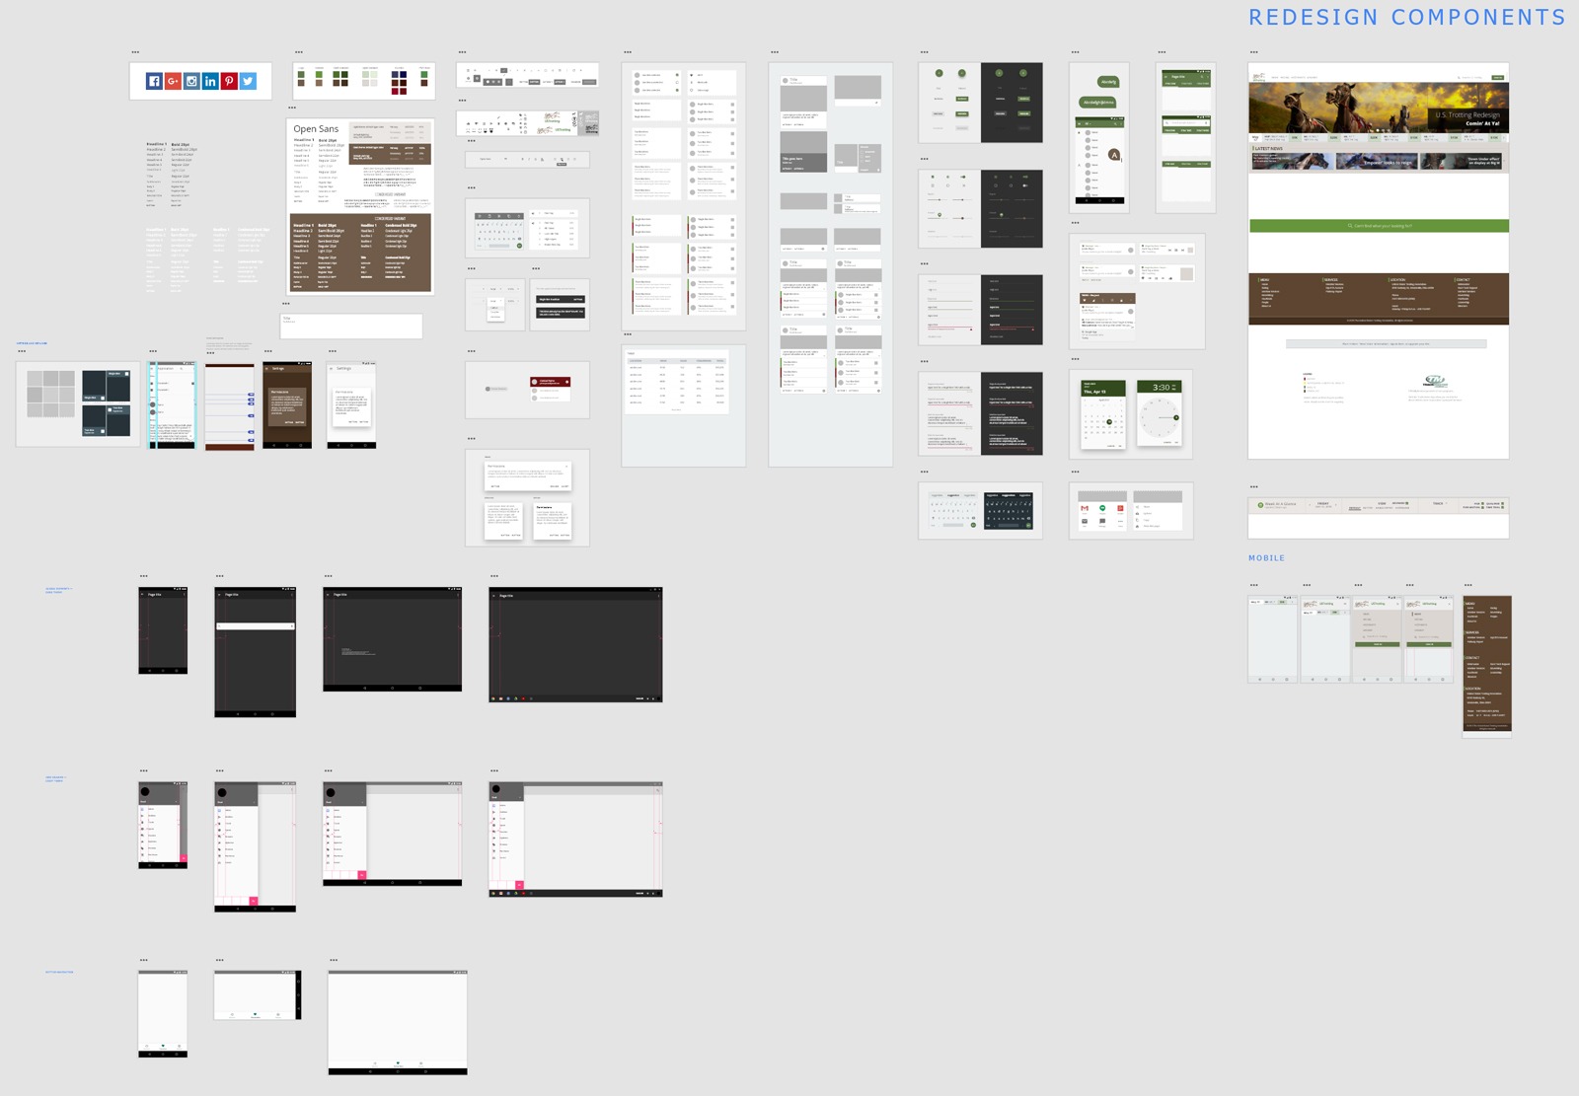Click the Twitter icon in the social row
Viewport: 1579px width, 1096px height.
pyautogui.click(x=247, y=81)
